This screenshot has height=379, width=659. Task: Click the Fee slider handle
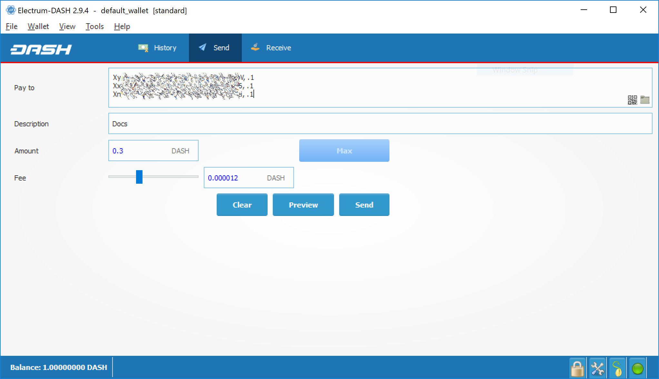(x=139, y=177)
